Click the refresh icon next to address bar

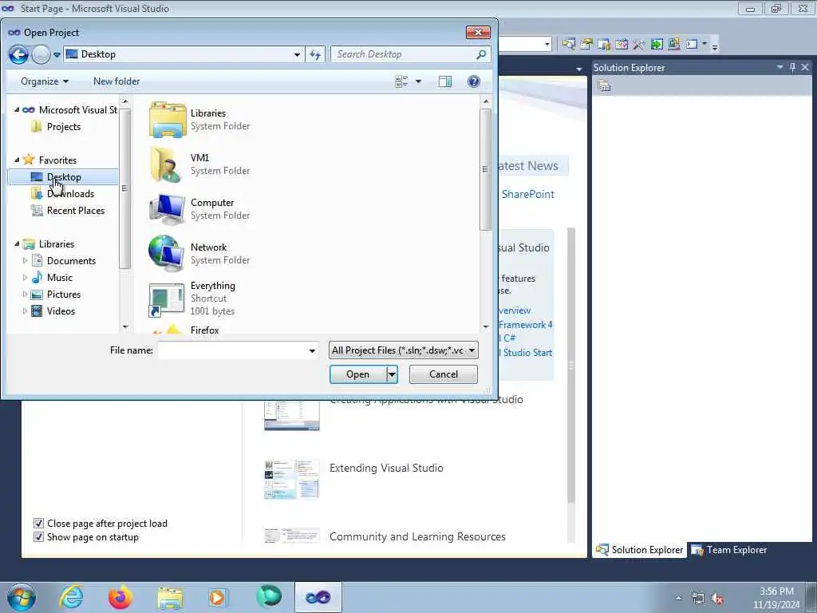tap(315, 54)
